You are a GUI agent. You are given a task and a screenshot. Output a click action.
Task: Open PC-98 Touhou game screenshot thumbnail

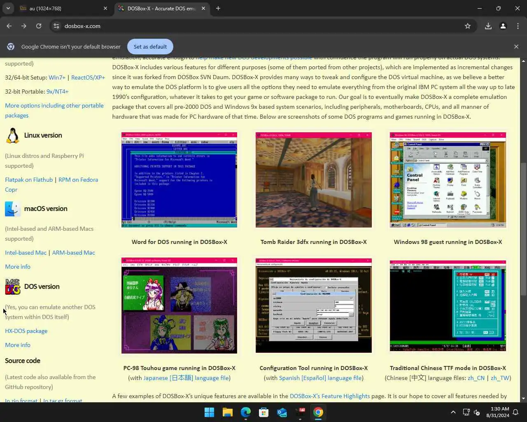(x=179, y=305)
